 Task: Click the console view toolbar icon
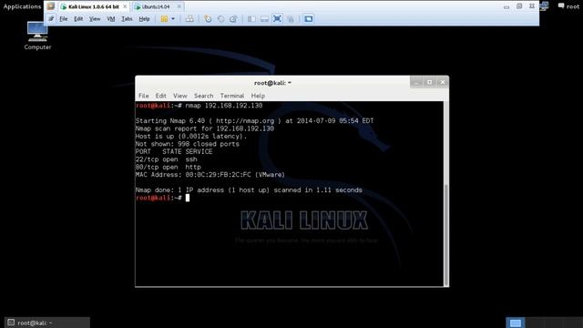pyautogui.click(x=308, y=18)
